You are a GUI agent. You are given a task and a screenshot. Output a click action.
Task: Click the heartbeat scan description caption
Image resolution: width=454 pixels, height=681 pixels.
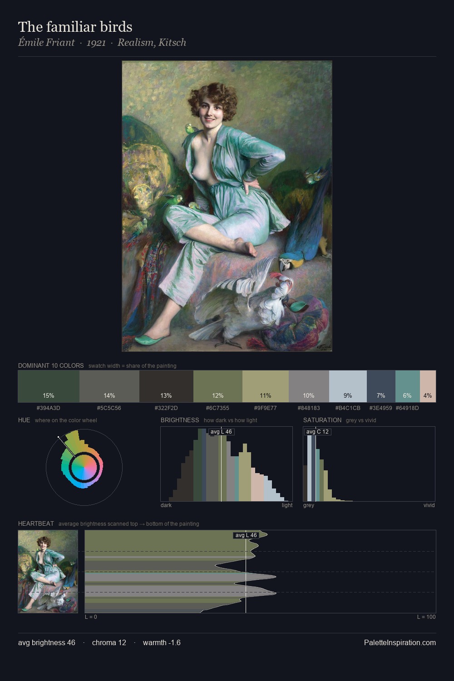click(128, 523)
